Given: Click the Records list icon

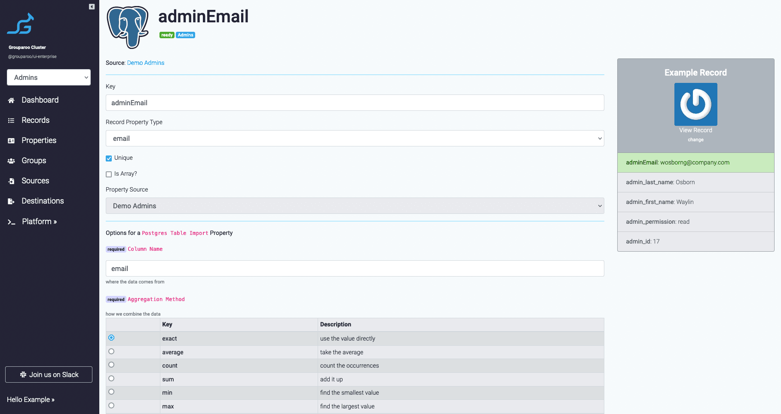Looking at the screenshot, I should (11, 121).
